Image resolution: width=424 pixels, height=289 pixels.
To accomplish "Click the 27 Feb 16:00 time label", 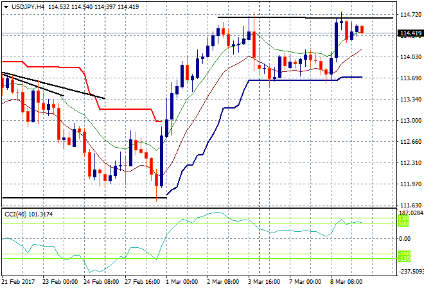I will pyautogui.click(x=142, y=282).
